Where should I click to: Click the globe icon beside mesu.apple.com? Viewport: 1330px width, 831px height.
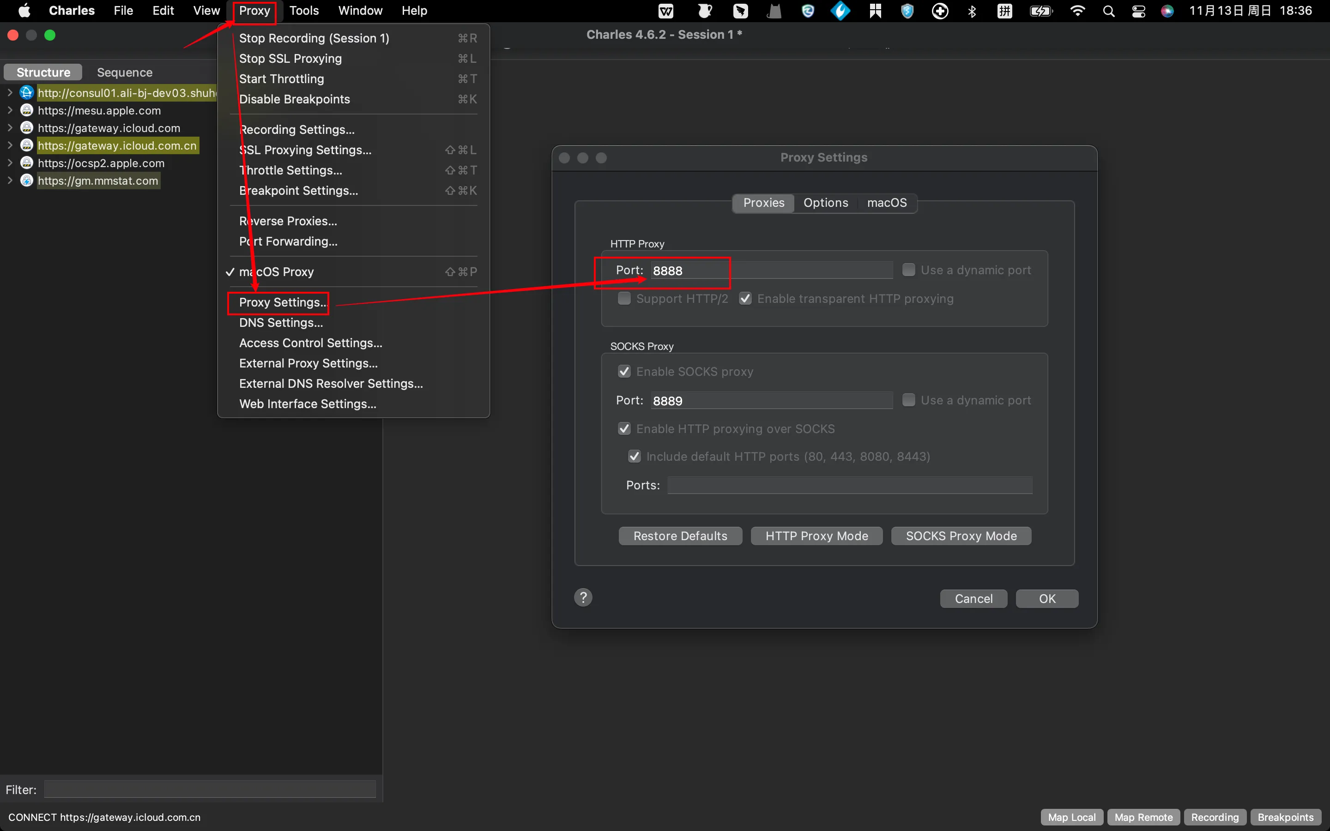(26, 110)
